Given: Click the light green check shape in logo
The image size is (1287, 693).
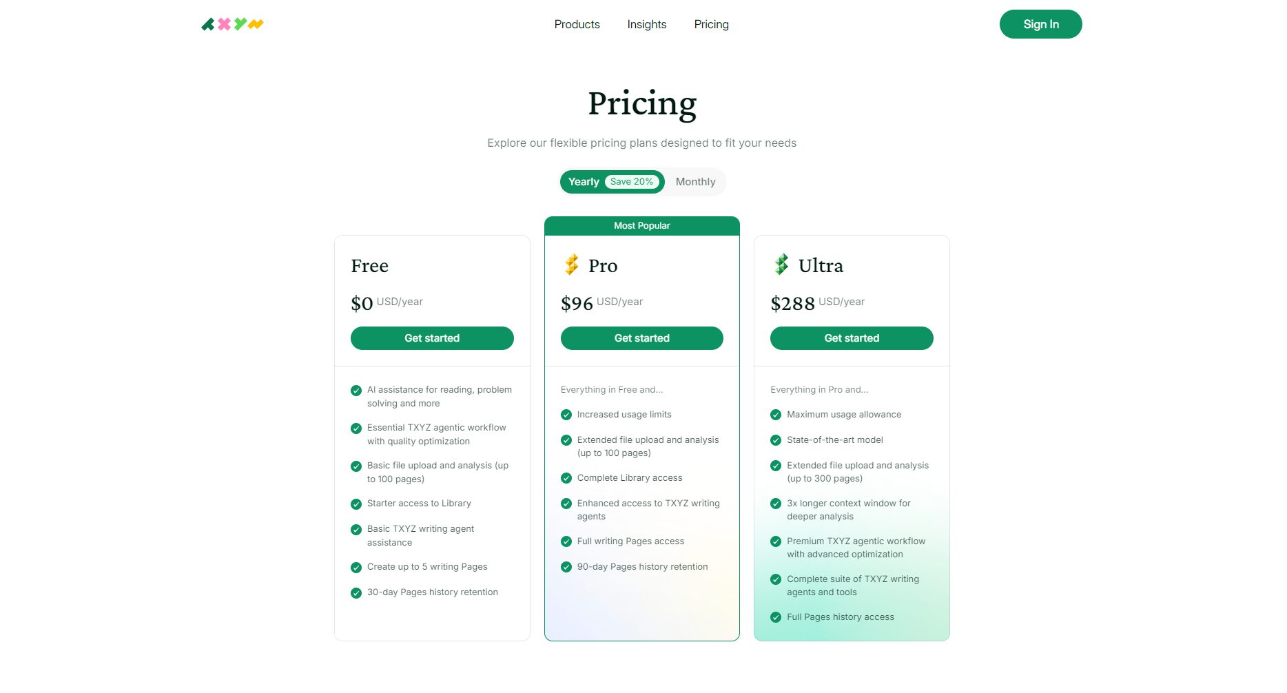Looking at the screenshot, I should click(240, 23).
